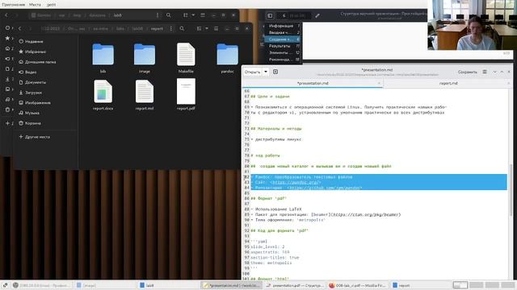Switch to presentation.pdf window from the taskbar
517x290 pixels.
click(x=295, y=285)
